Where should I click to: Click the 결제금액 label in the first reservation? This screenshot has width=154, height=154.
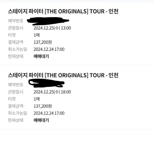point(16,42)
